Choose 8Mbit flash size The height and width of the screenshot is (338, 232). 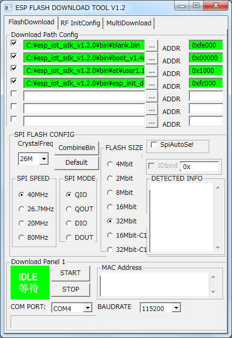(x=110, y=193)
